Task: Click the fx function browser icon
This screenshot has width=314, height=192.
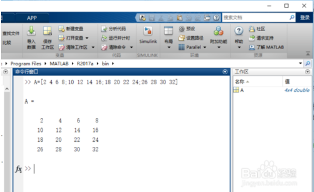Action: tap(19, 169)
